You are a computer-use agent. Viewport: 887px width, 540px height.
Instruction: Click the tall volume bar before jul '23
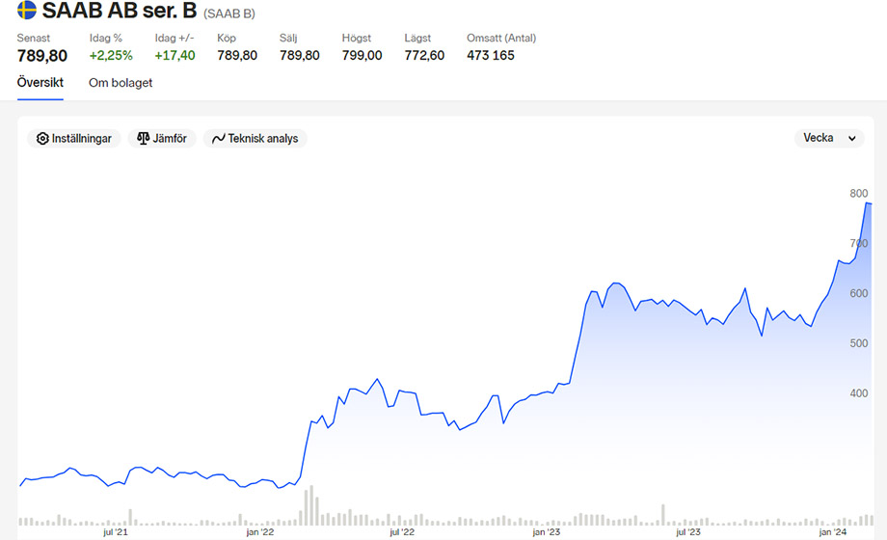pos(662,515)
